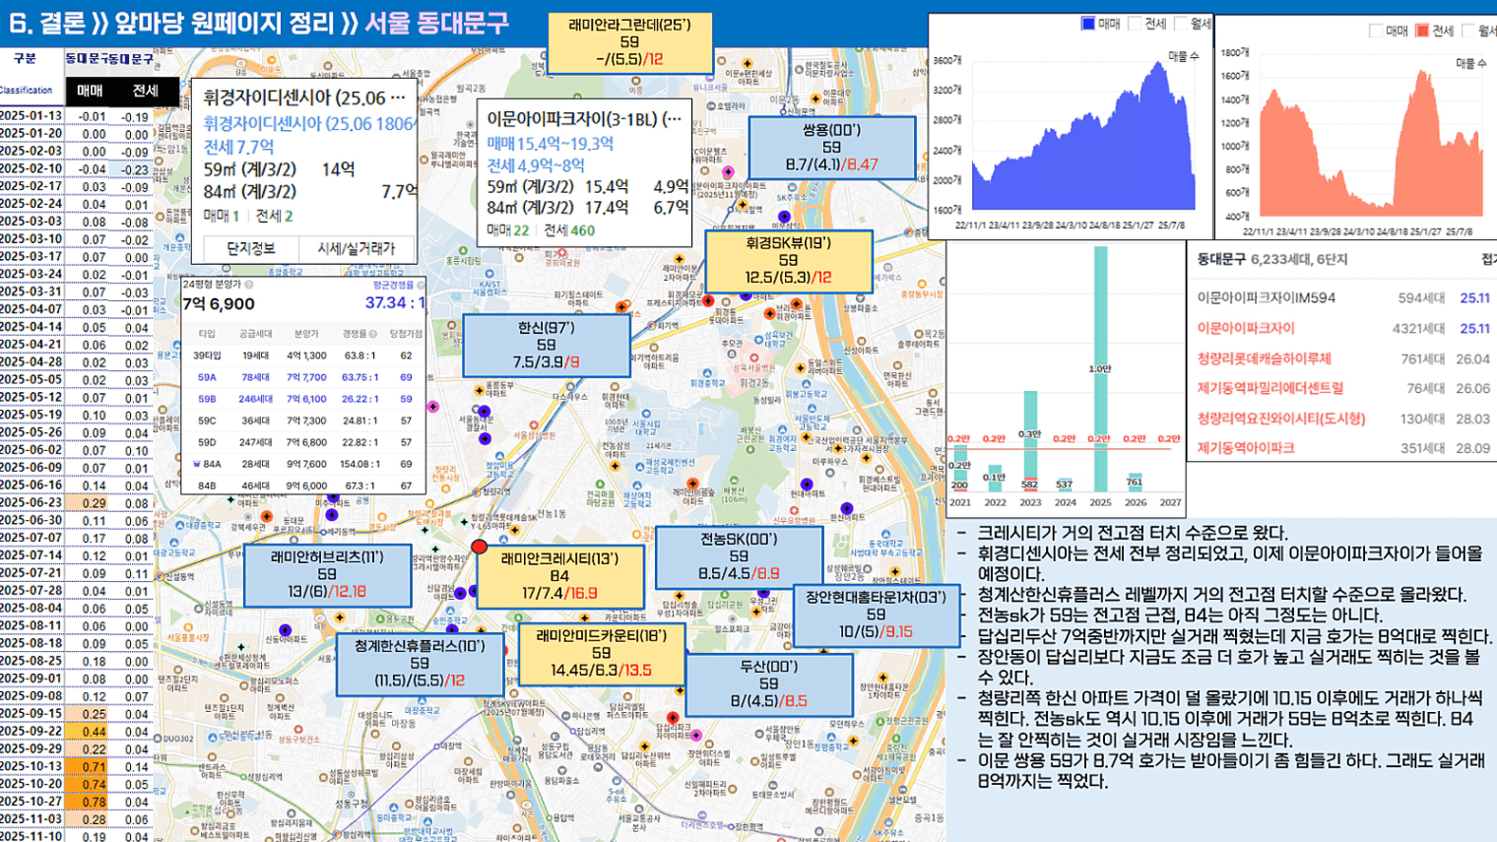Click the 2025-10-20 date row
Viewport: 1497px width, 842px height.
78,784
